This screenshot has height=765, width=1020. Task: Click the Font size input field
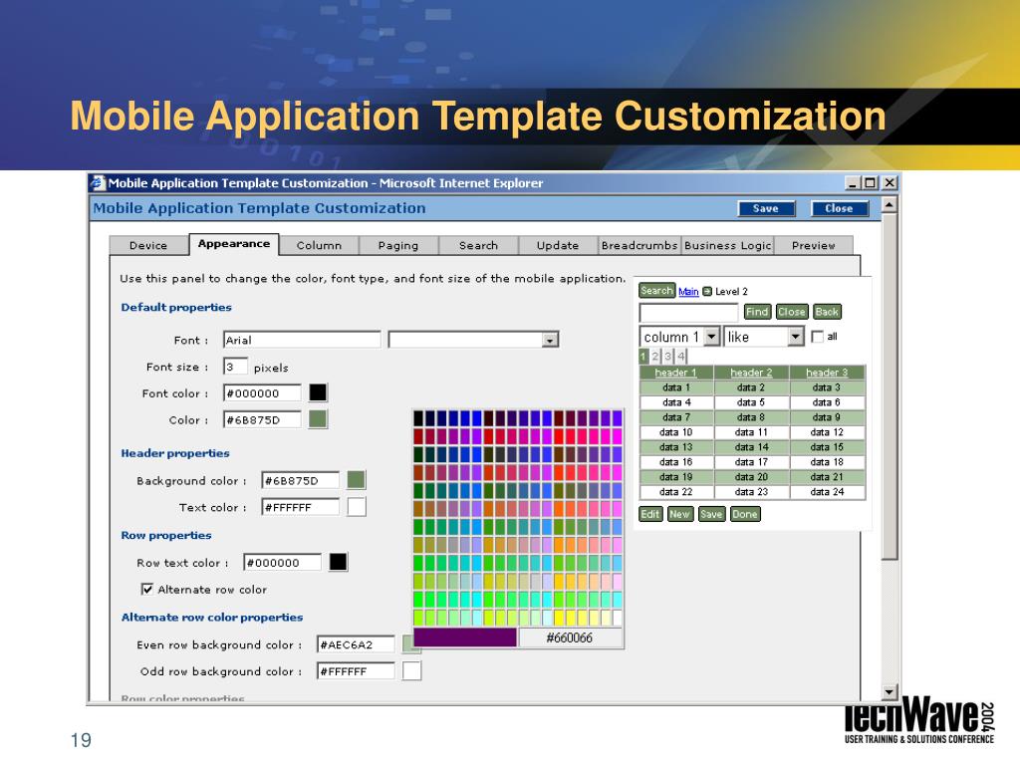(x=235, y=367)
